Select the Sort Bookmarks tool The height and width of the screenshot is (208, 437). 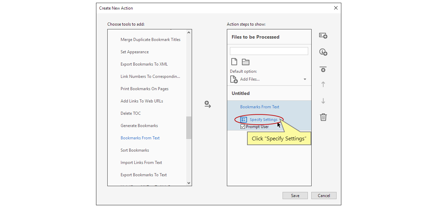tap(135, 150)
